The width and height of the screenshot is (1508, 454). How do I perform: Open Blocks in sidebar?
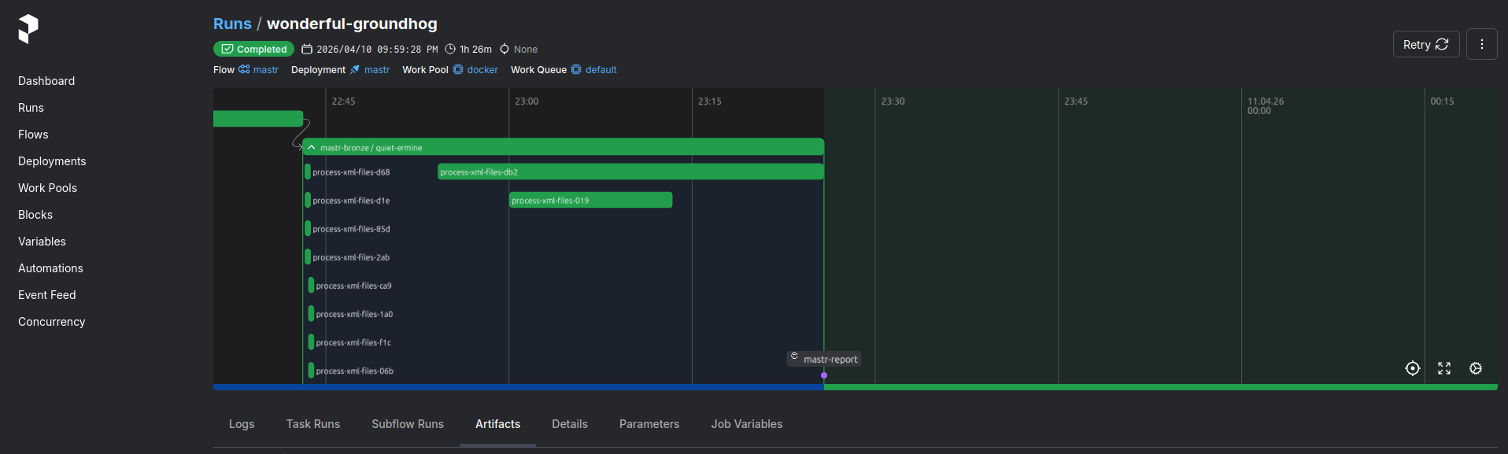pos(35,215)
